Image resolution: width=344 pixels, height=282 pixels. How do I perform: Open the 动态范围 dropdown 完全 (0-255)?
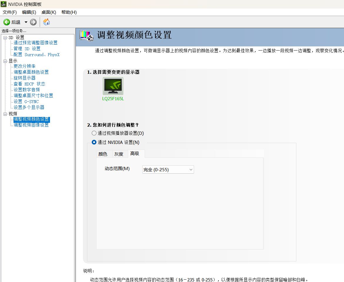pyautogui.click(x=168, y=169)
